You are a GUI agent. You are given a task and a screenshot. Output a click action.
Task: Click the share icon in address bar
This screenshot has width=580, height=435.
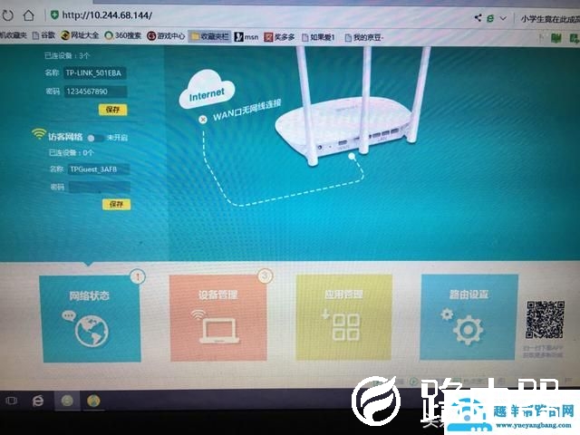[x=478, y=17]
